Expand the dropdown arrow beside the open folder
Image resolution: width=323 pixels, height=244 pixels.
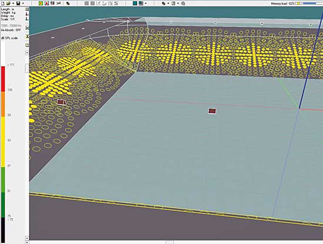13,4
